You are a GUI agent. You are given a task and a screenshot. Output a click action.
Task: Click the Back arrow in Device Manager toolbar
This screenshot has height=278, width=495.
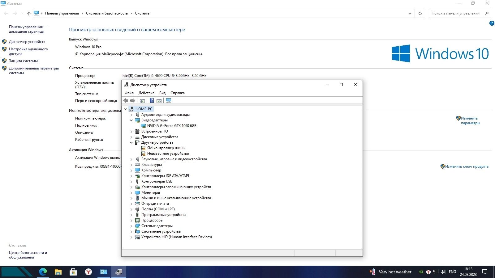[x=126, y=100]
